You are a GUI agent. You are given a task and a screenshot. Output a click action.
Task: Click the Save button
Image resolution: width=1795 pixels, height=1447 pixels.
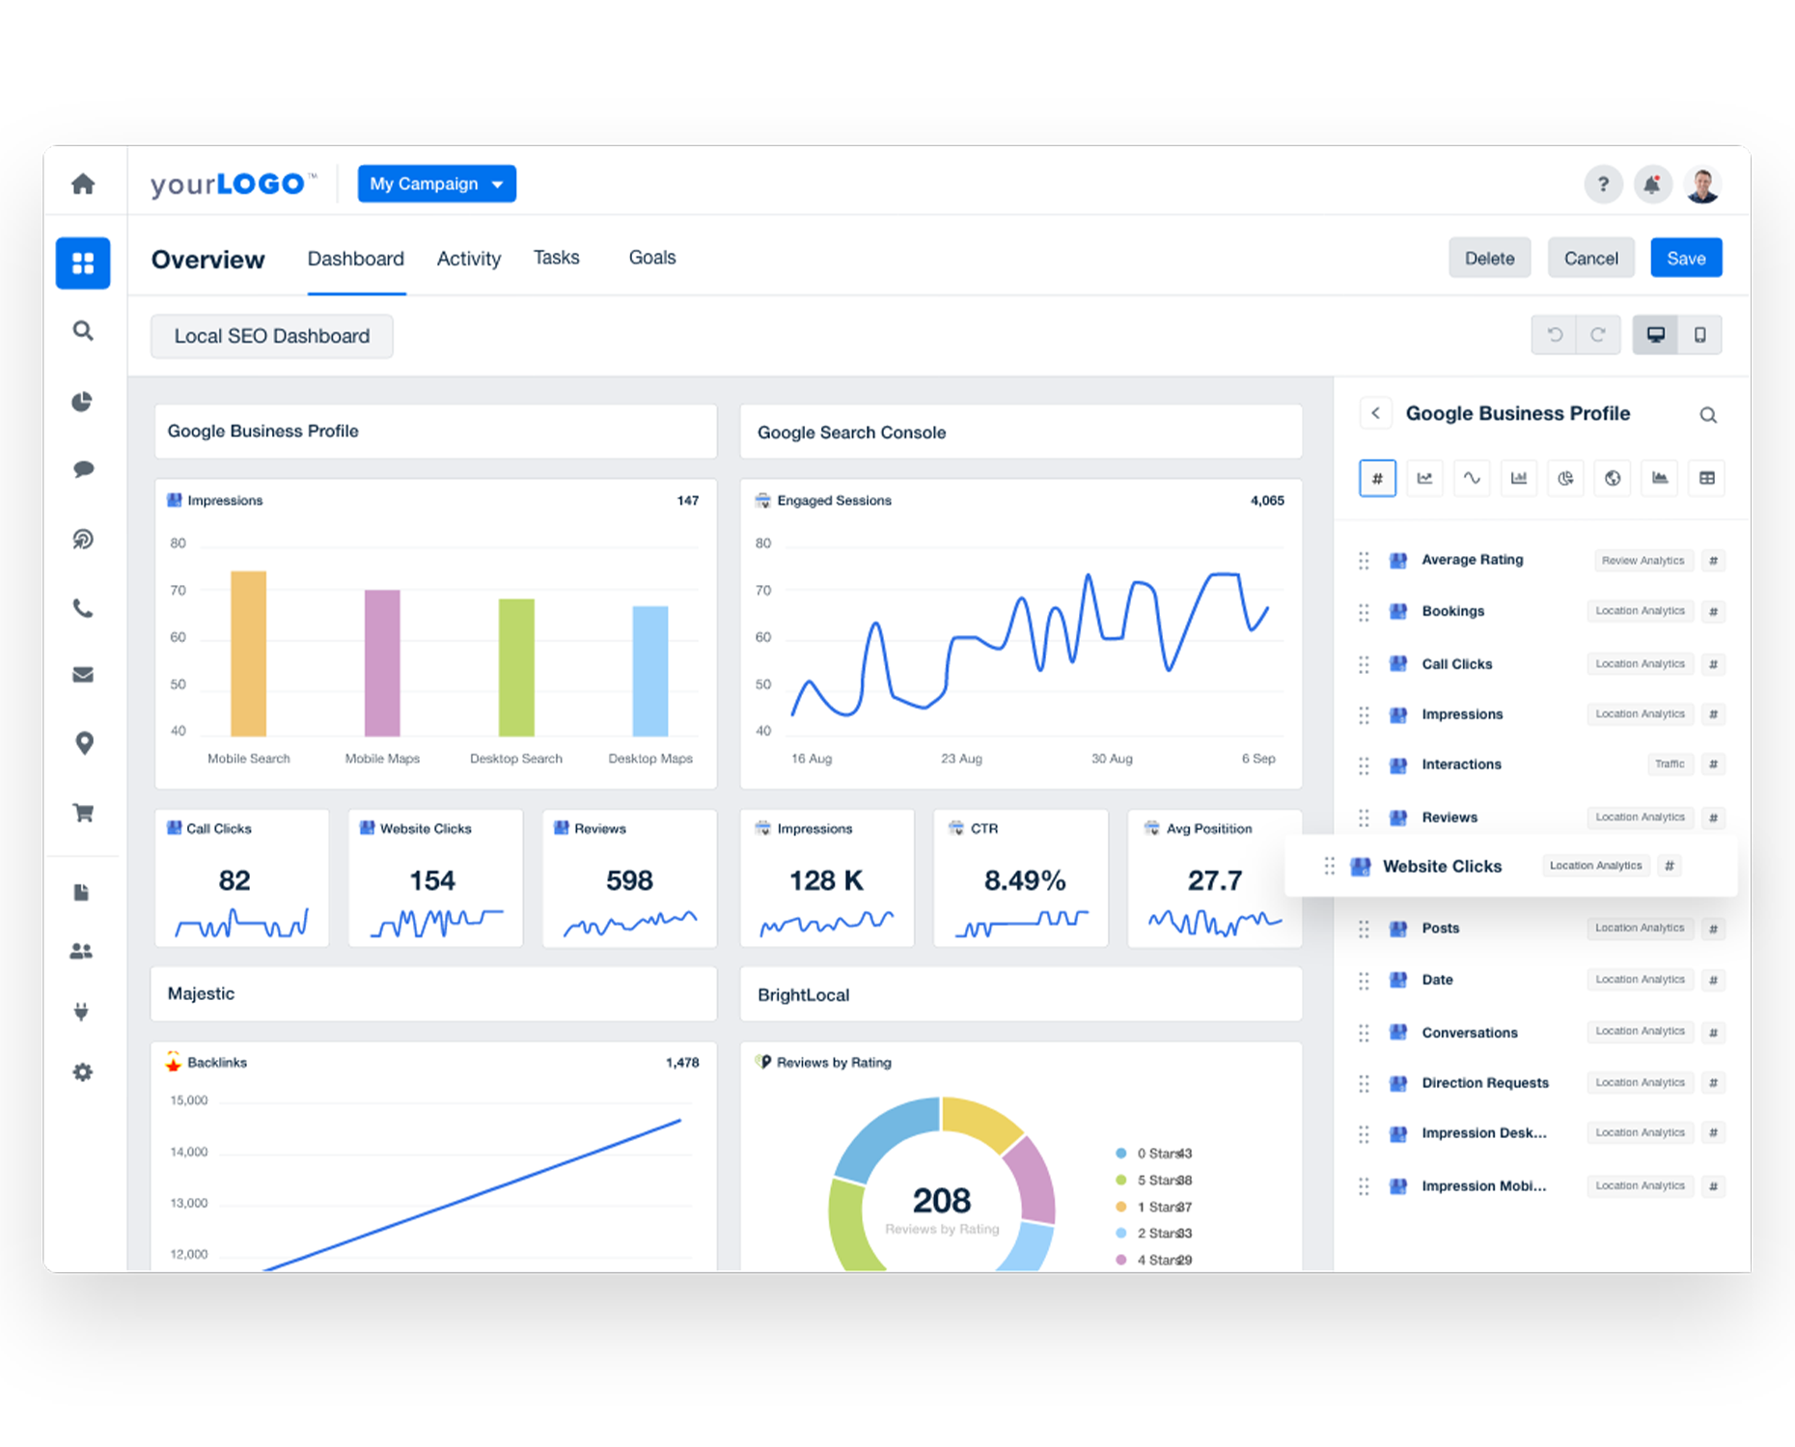tap(1685, 258)
